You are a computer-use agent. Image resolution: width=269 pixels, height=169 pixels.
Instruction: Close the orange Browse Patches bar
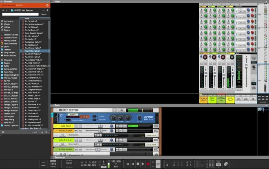coord(47,5)
